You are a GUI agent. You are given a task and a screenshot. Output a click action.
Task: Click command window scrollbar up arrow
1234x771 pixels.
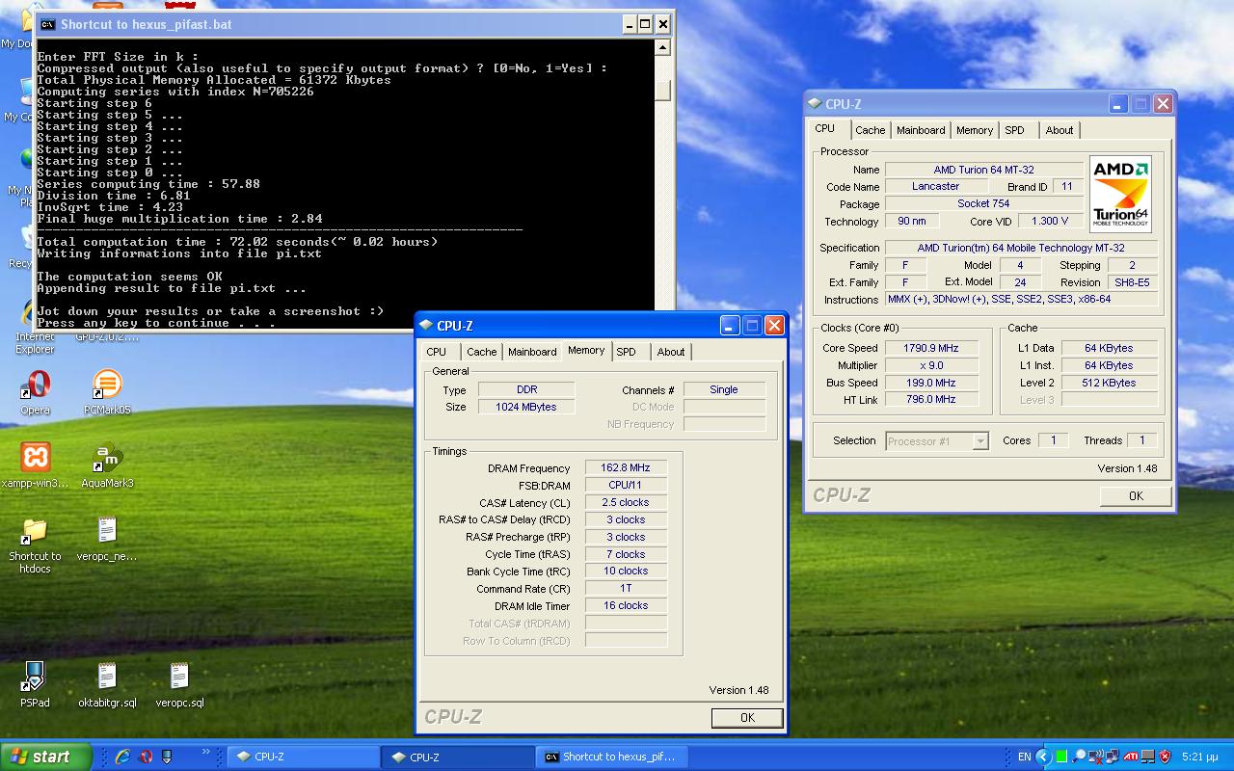(662, 47)
